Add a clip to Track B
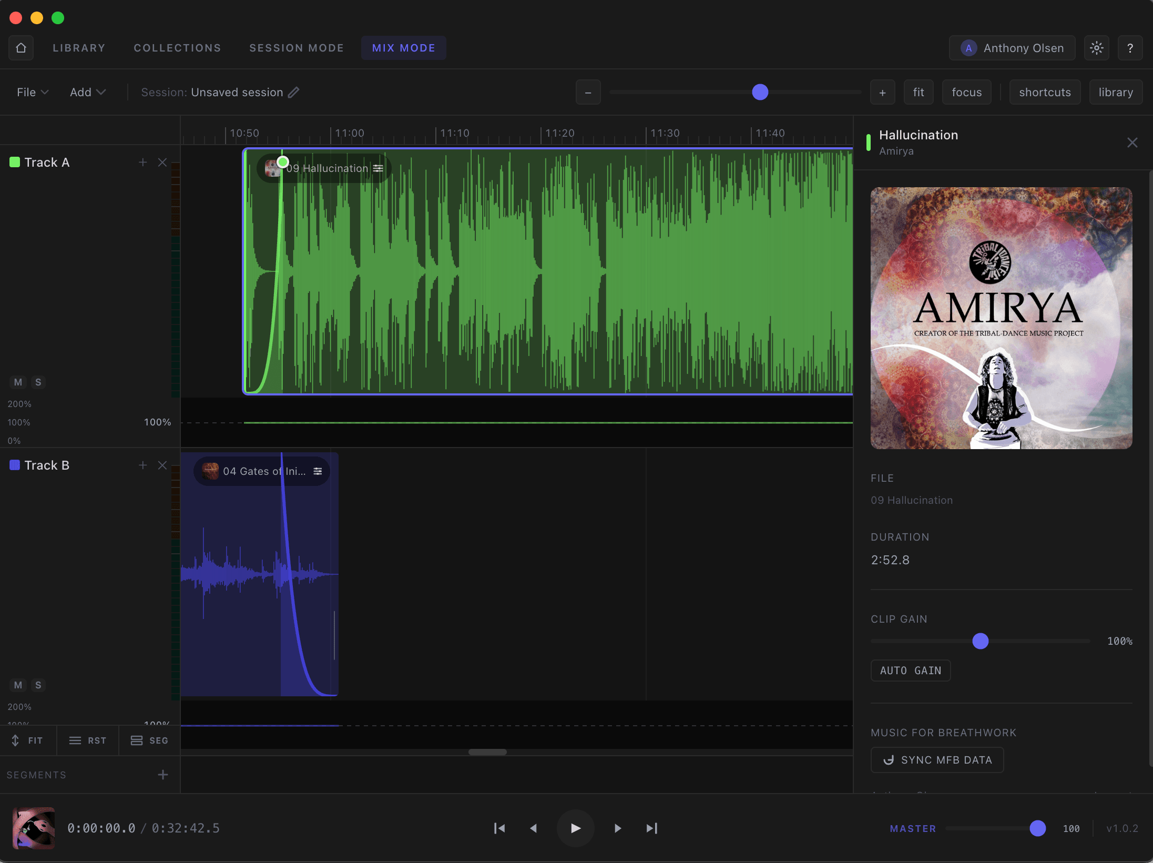This screenshot has height=863, width=1153. tap(143, 465)
